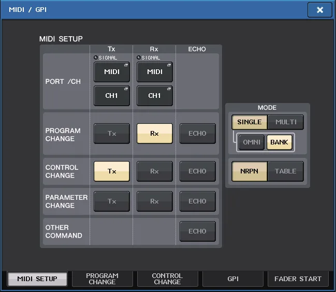Enable Parameter Change Tx

pos(112,201)
